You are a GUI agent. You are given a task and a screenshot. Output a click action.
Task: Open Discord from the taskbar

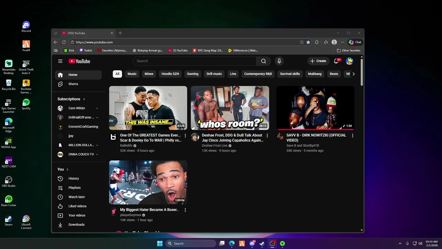pyautogui.click(x=252, y=243)
